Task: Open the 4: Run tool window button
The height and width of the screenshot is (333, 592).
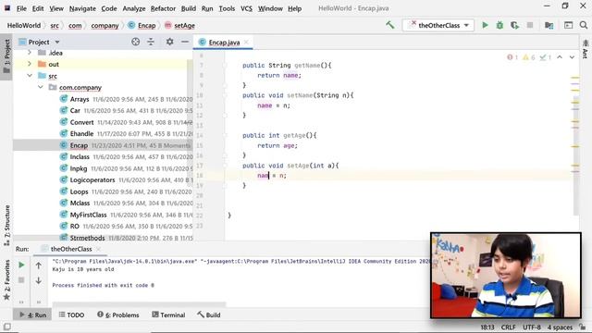Action: point(33,314)
